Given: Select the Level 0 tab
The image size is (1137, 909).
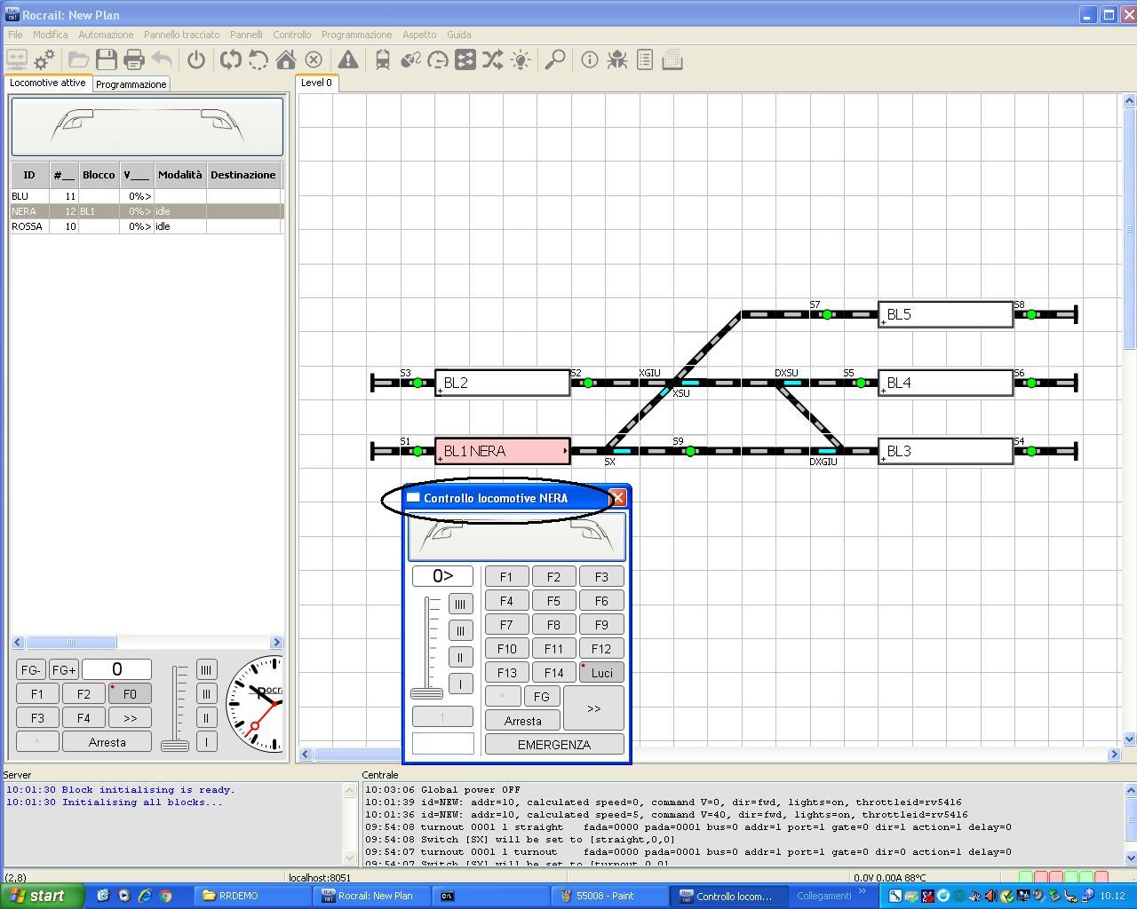Looking at the screenshot, I should [316, 83].
